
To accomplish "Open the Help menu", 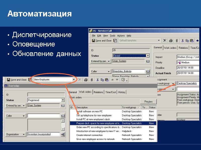I will pos(129,35).
